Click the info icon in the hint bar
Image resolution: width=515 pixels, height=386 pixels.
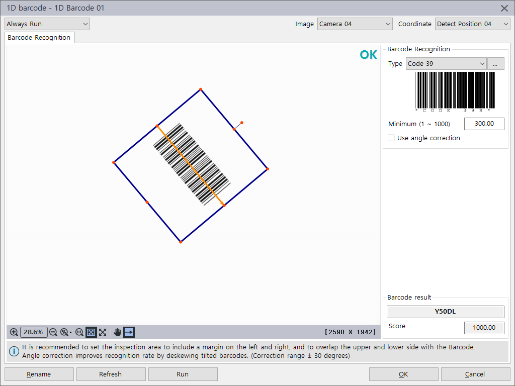[14, 351]
